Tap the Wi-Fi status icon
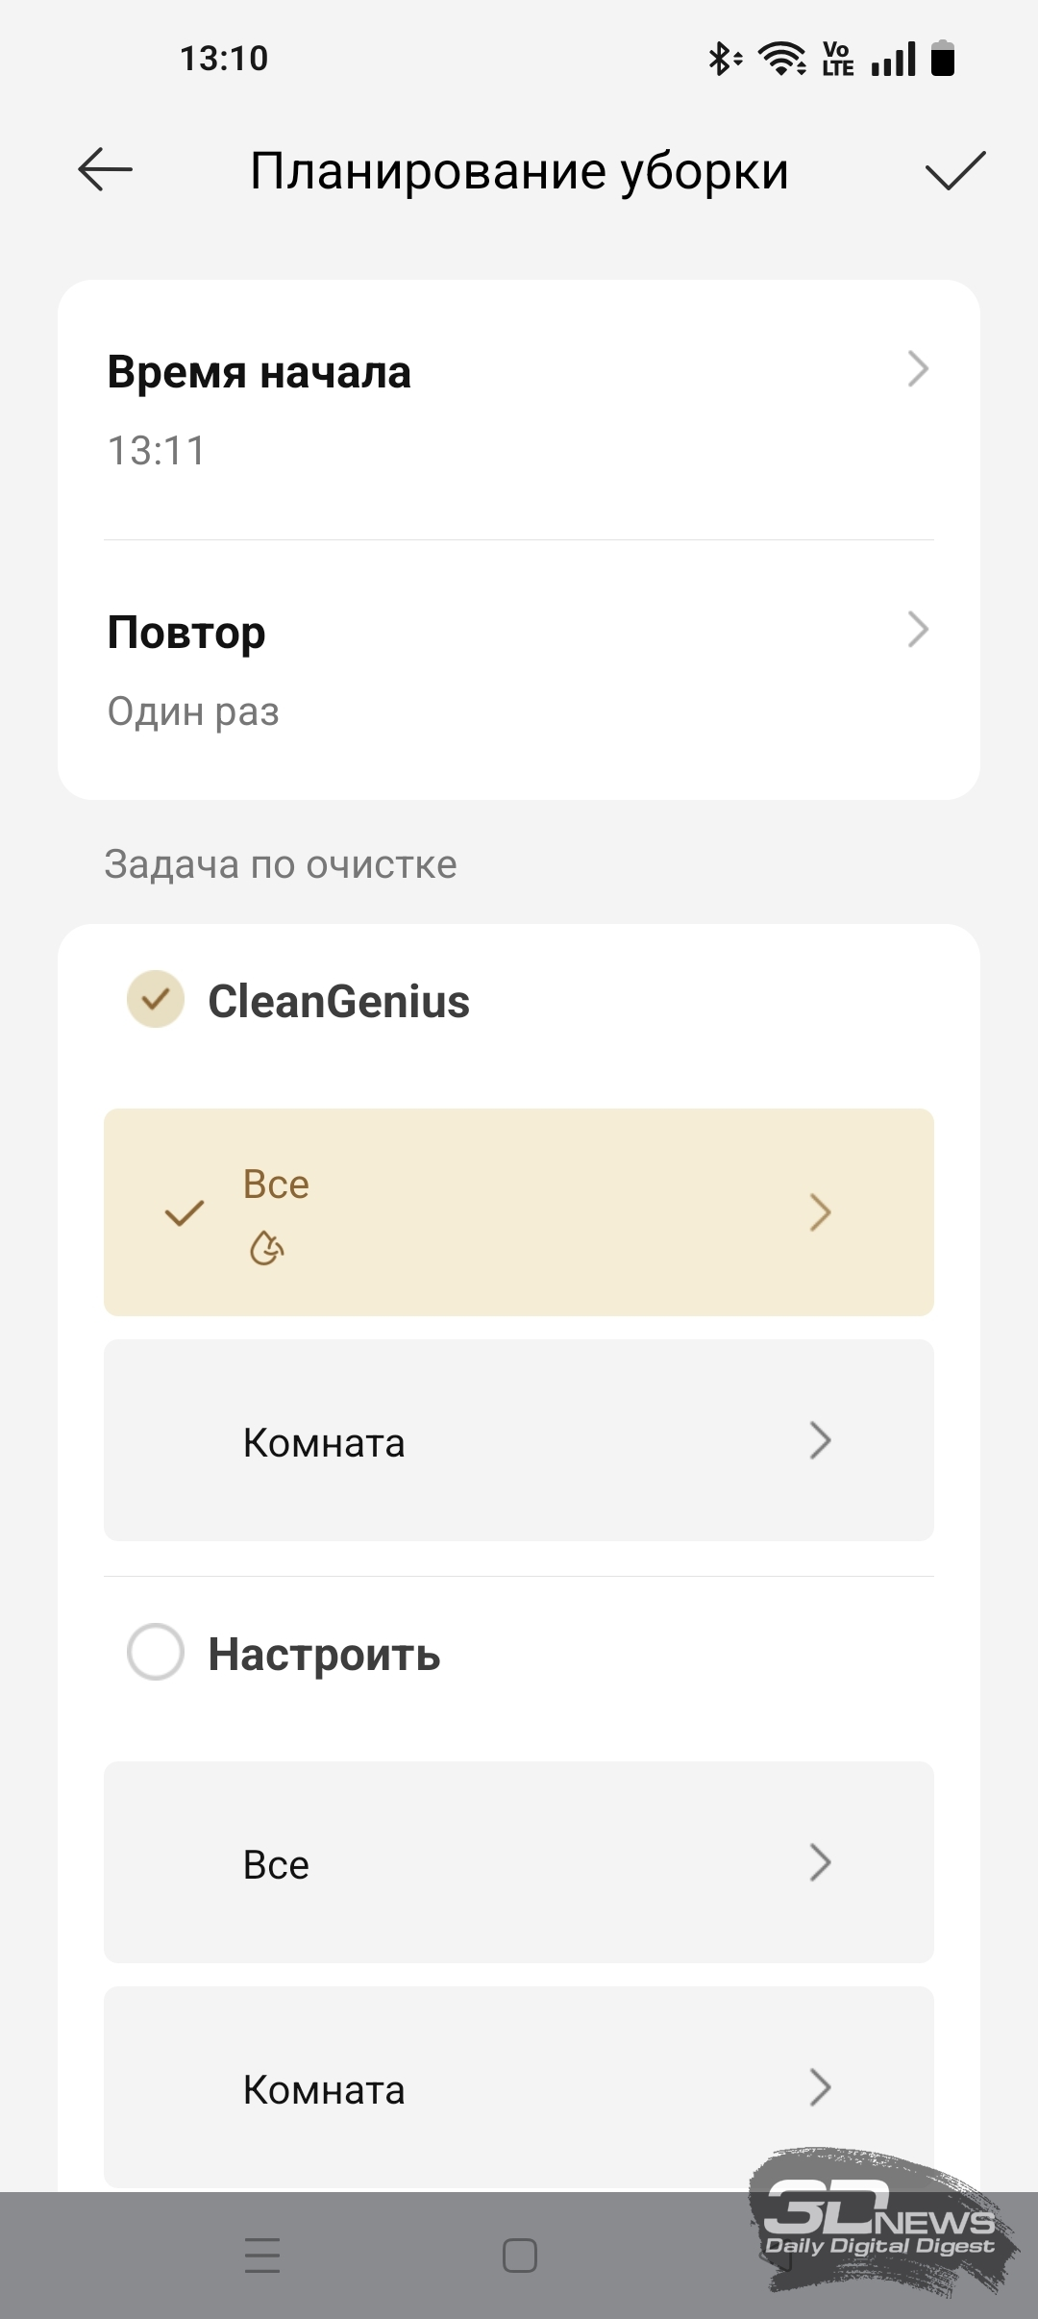 click(x=782, y=60)
